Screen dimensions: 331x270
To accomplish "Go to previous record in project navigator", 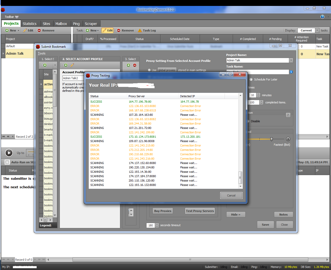I will [13, 137].
